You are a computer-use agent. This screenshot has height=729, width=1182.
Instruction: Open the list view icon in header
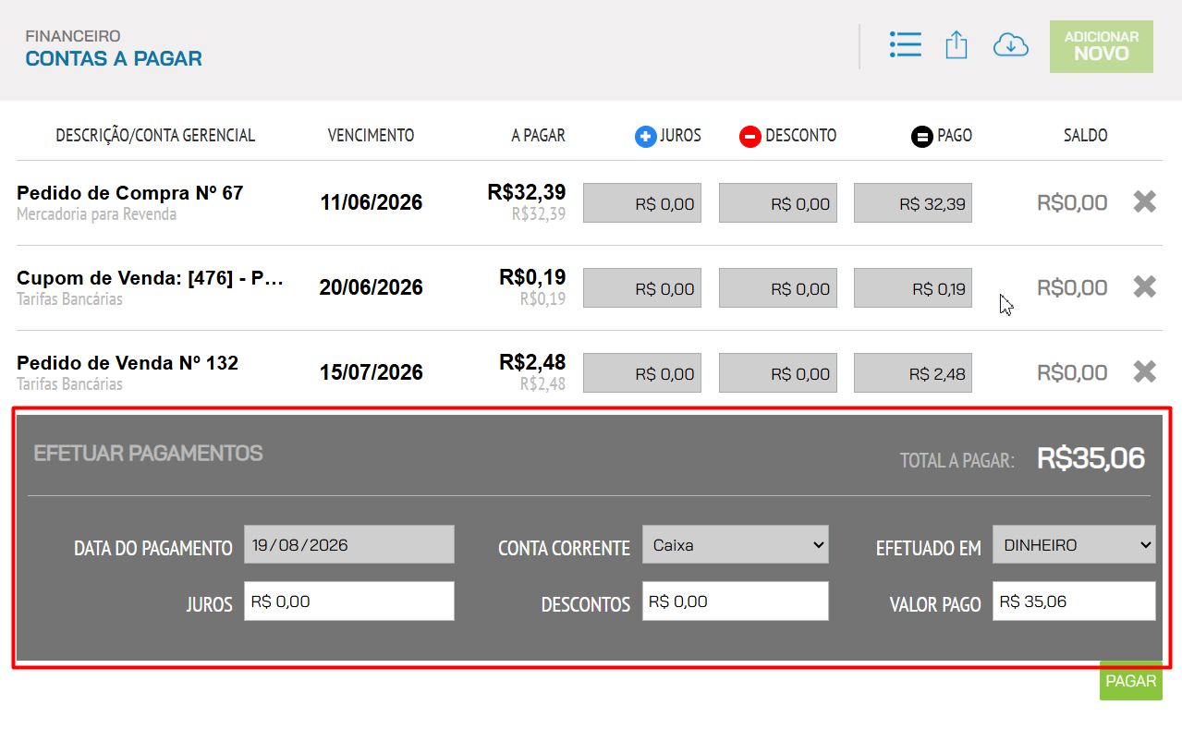pos(905,44)
